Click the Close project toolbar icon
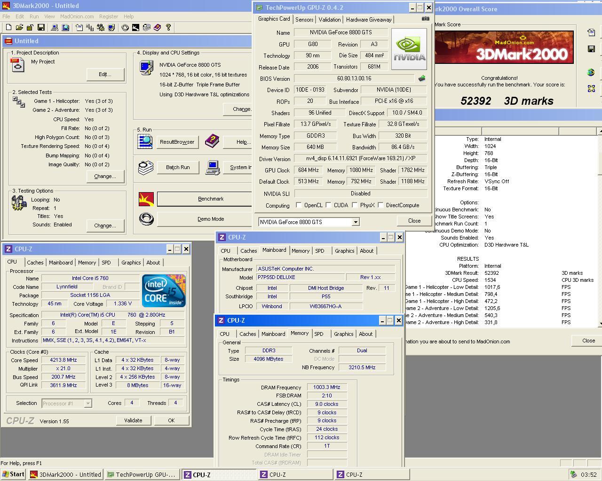602x481 pixels. coord(30,28)
